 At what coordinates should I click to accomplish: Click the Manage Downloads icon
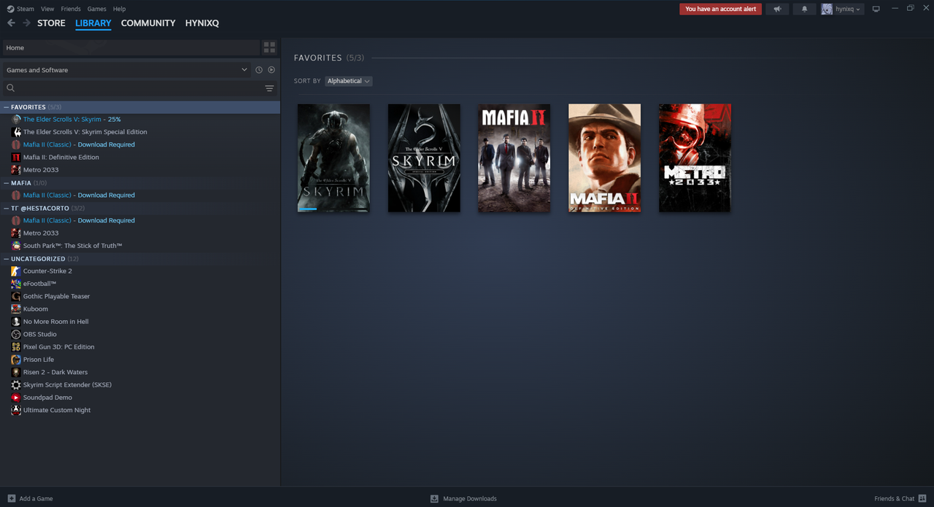pos(434,498)
